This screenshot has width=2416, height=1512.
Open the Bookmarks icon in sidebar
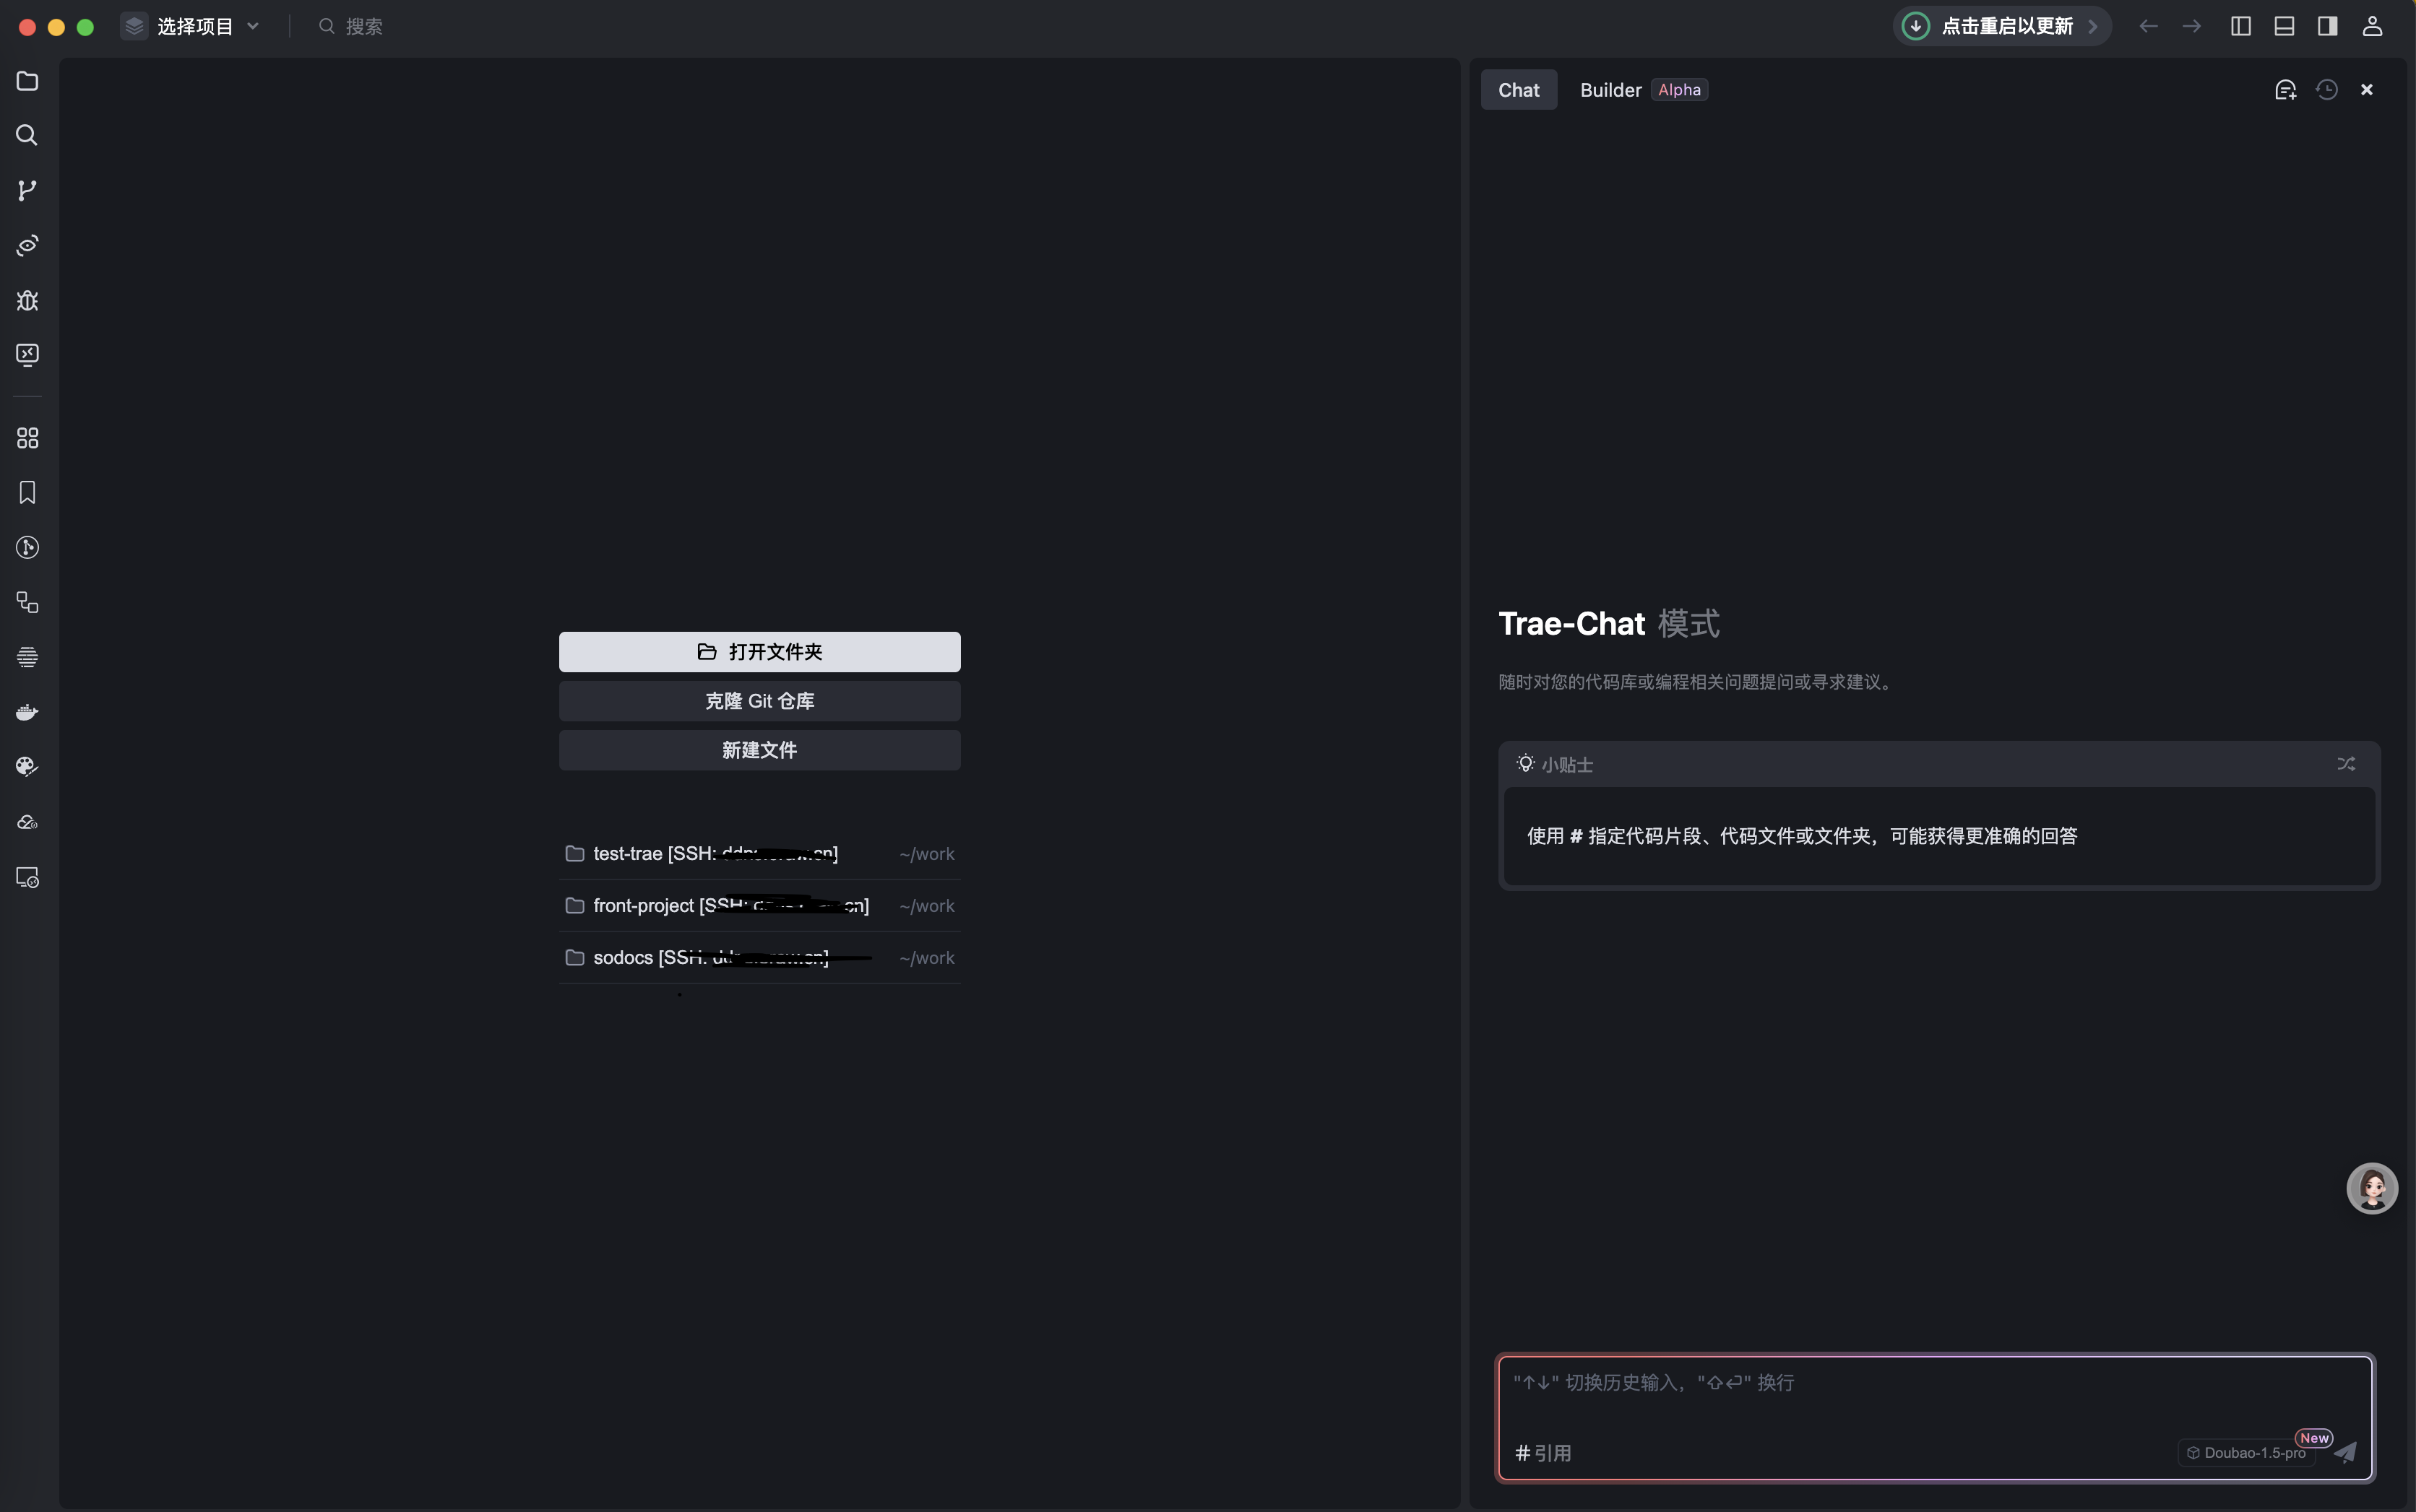pyautogui.click(x=27, y=492)
